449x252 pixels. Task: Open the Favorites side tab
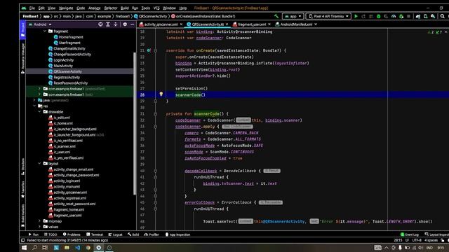(x=22, y=190)
